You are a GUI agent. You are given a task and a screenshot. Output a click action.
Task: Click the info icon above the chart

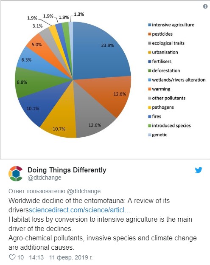tap(205, 6)
